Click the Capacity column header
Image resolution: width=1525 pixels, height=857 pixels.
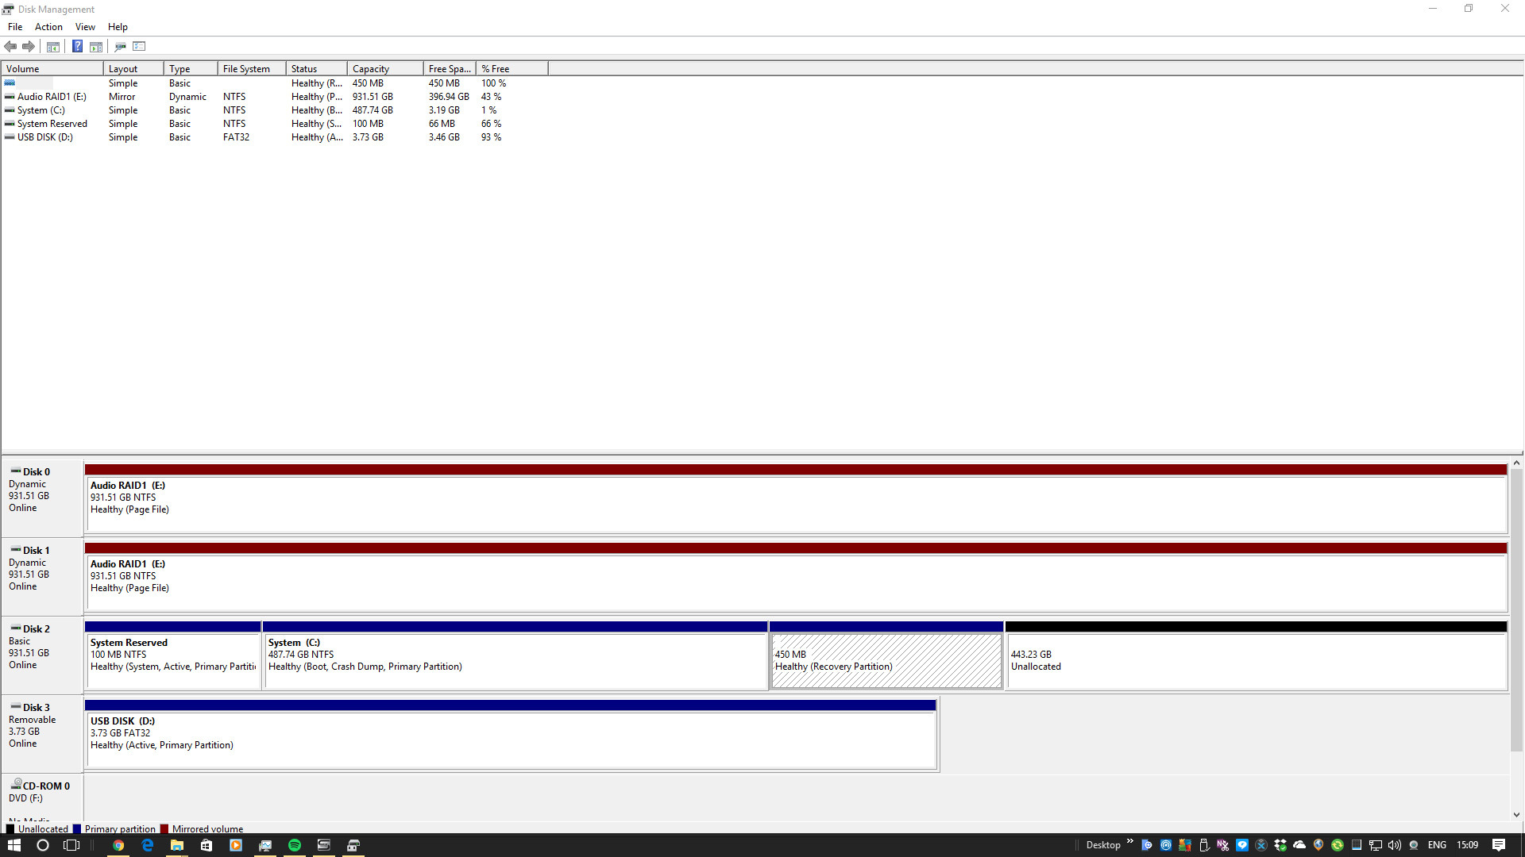pyautogui.click(x=371, y=68)
